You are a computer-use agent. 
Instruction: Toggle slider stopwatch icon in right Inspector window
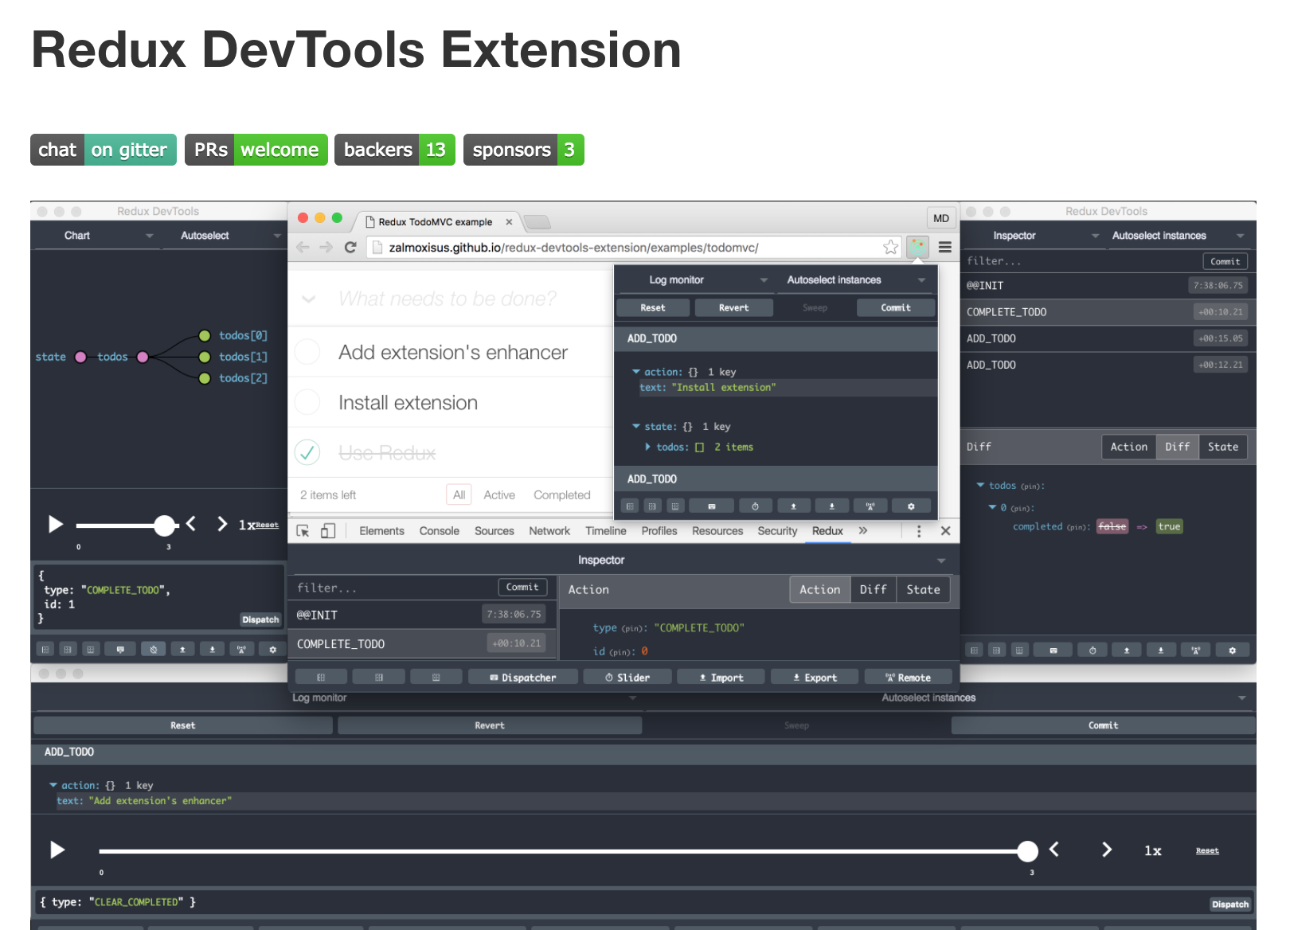coord(1093,651)
